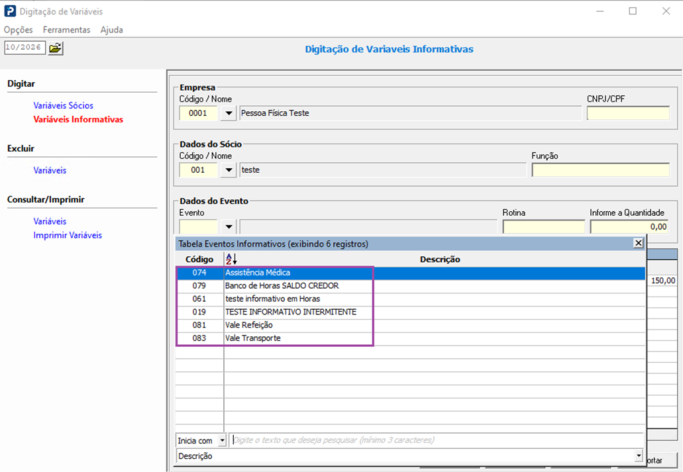
Task: Open the folder icon beside the period field
Action: [56, 48]
